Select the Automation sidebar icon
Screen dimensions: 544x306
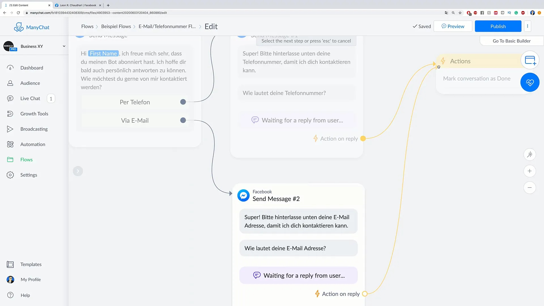click(10, 144)
